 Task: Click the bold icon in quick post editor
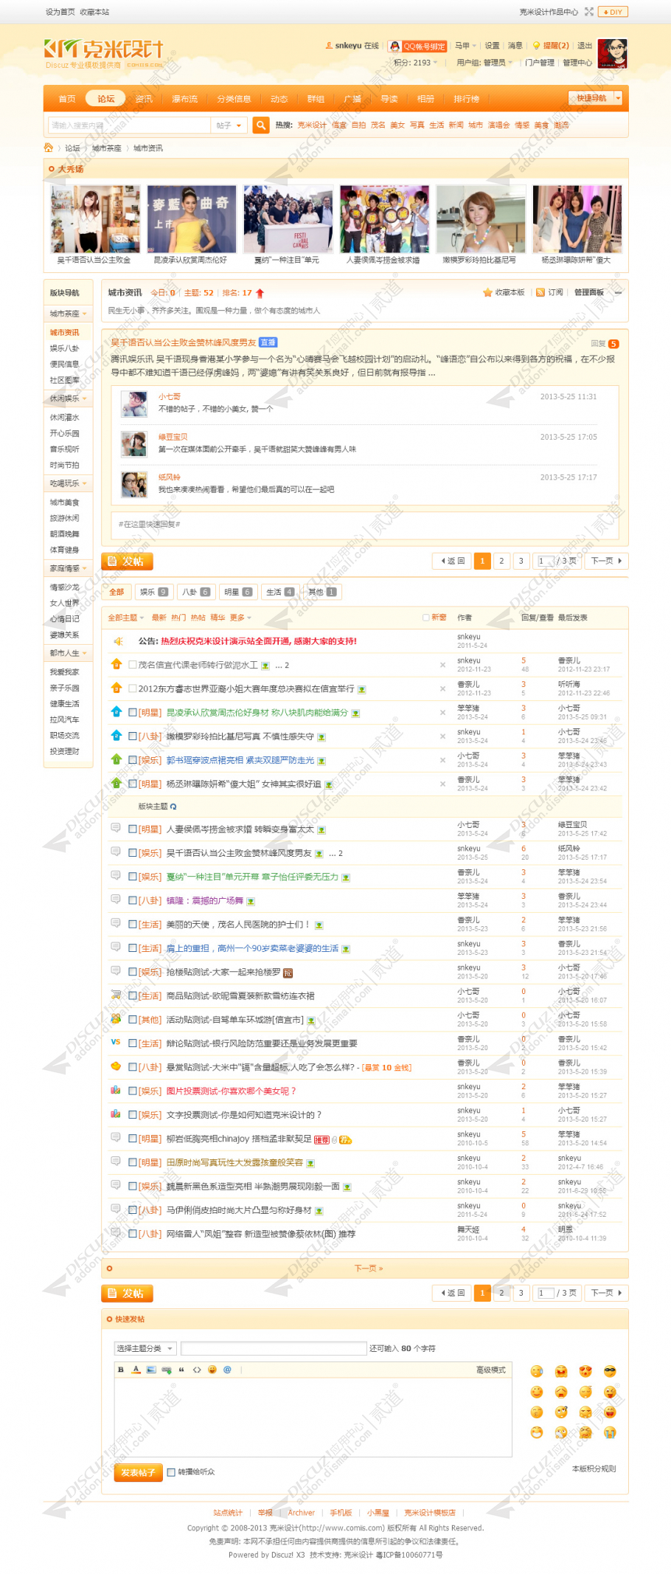pos(121,1370)
